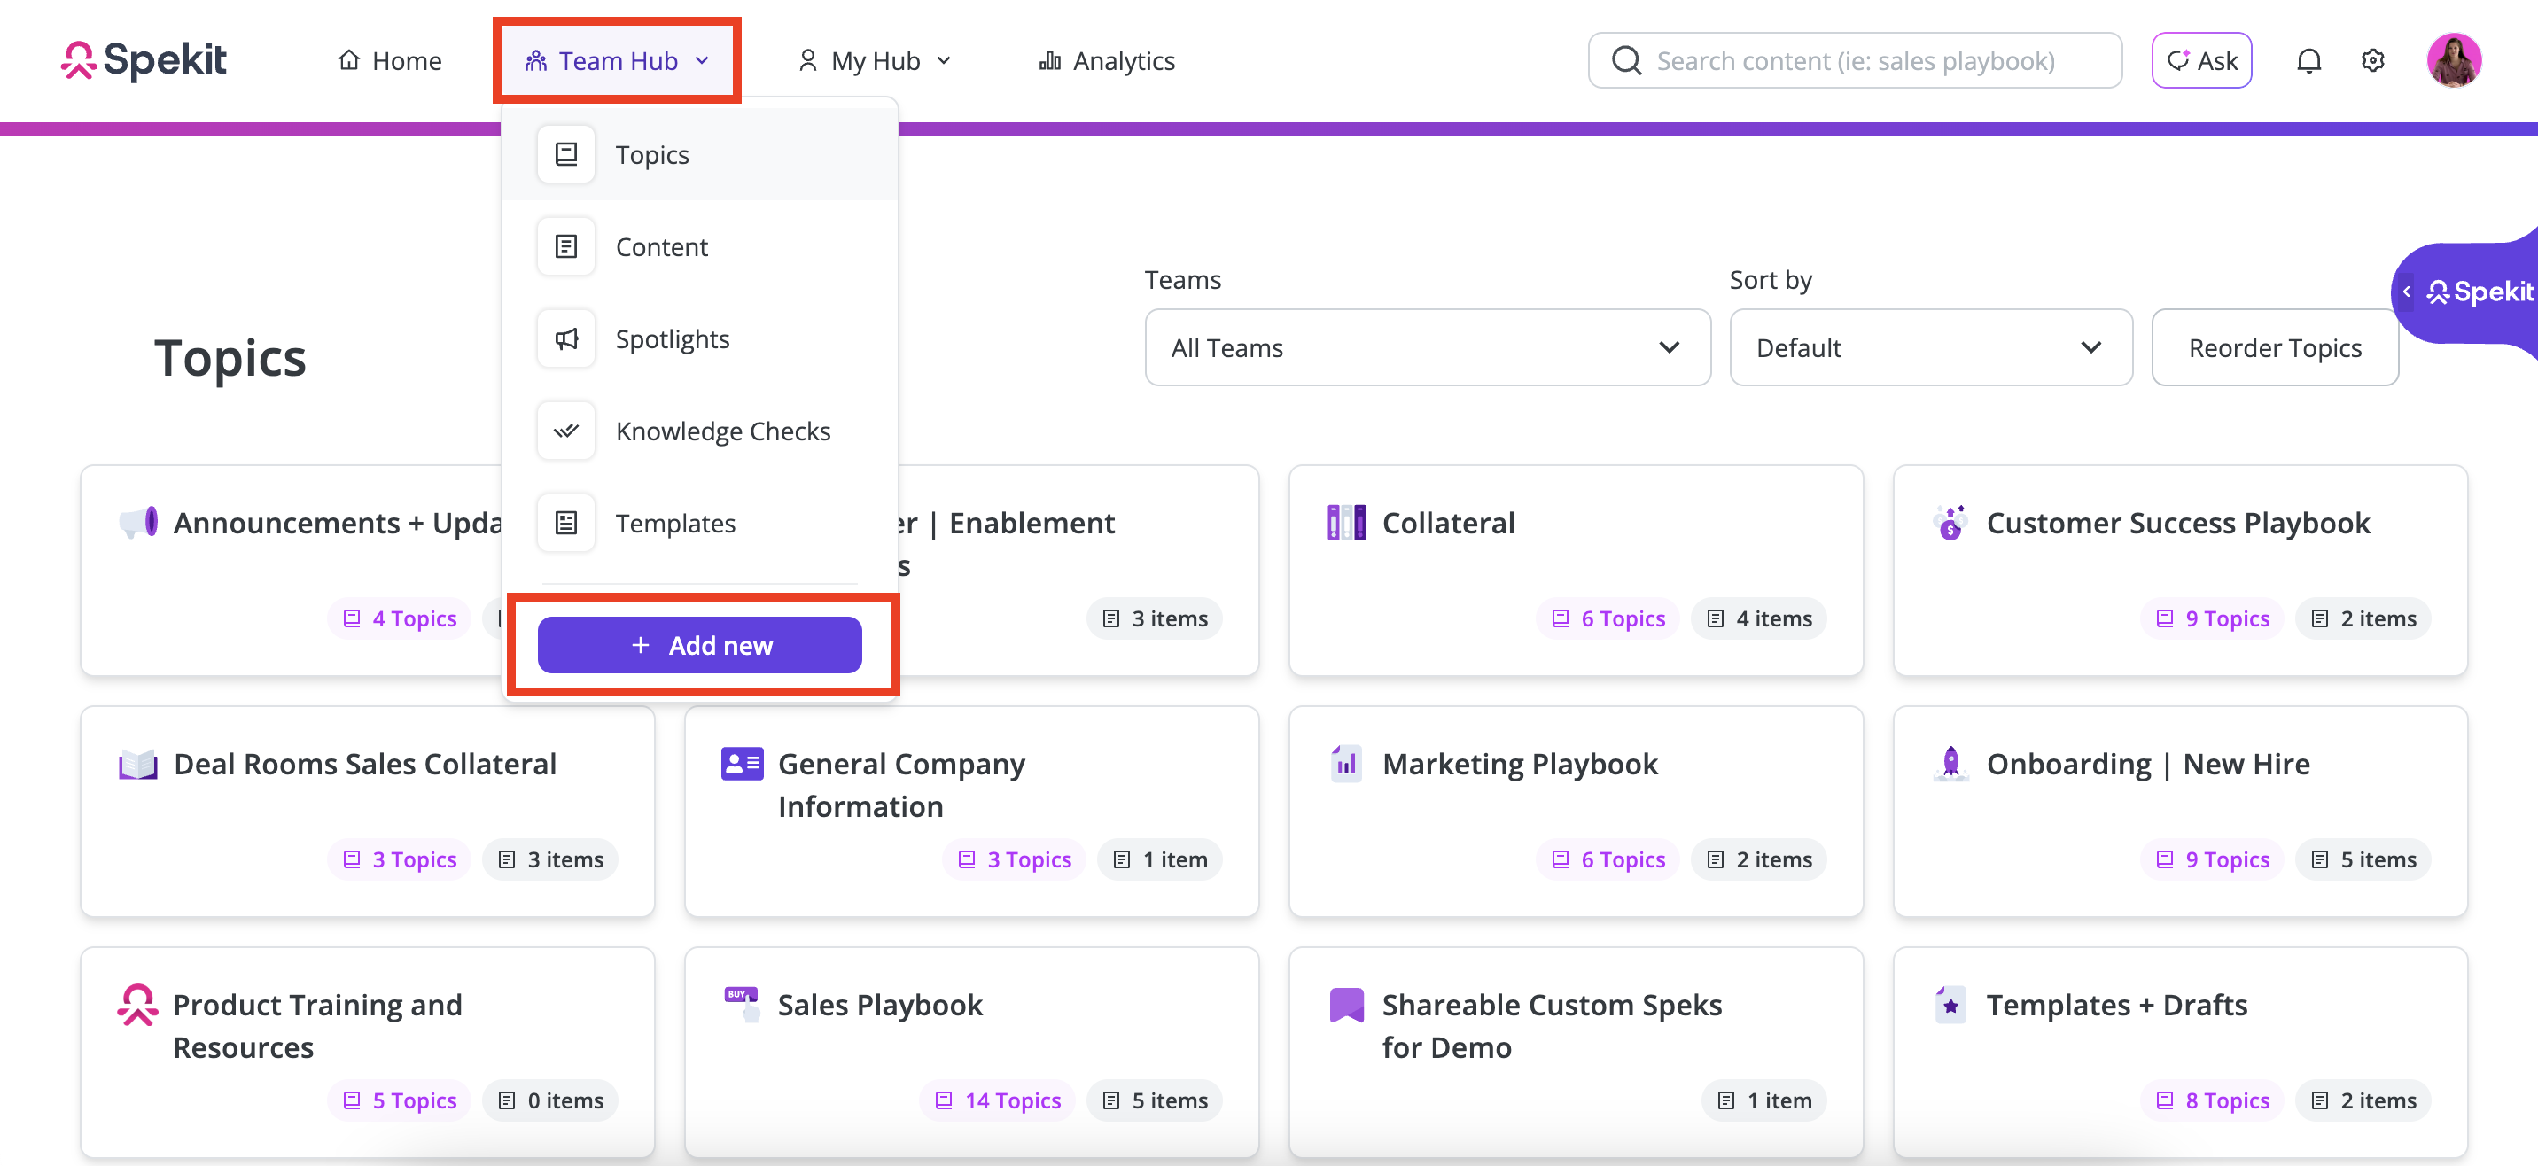The width and height of the screenshot is (2538, 1166).
Task: Click the Home house icon
Action: coord(349,60)
